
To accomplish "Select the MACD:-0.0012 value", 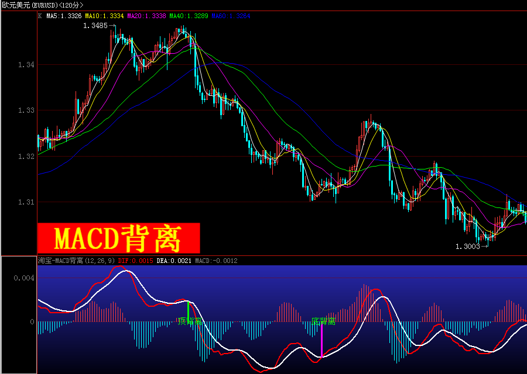I will pos(216,261).
